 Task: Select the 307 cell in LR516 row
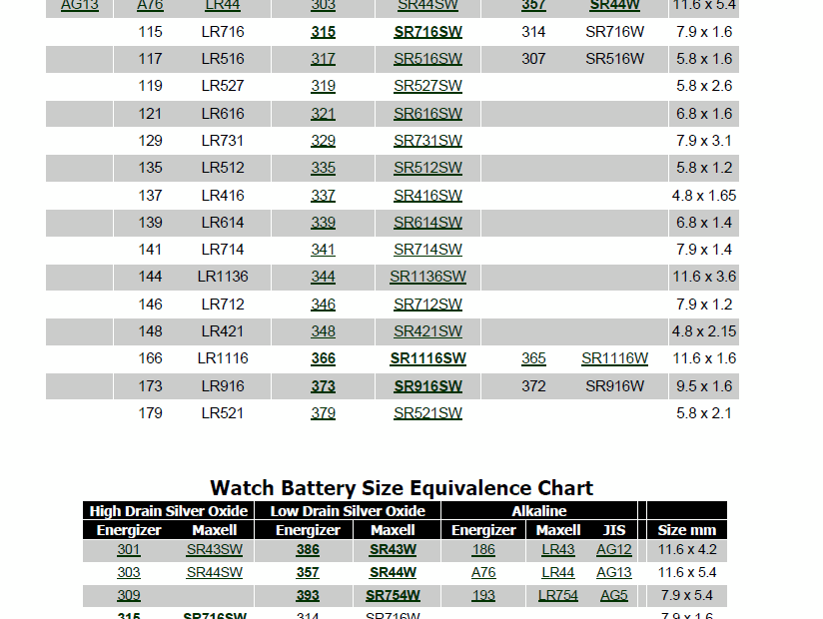click(533, 59)
